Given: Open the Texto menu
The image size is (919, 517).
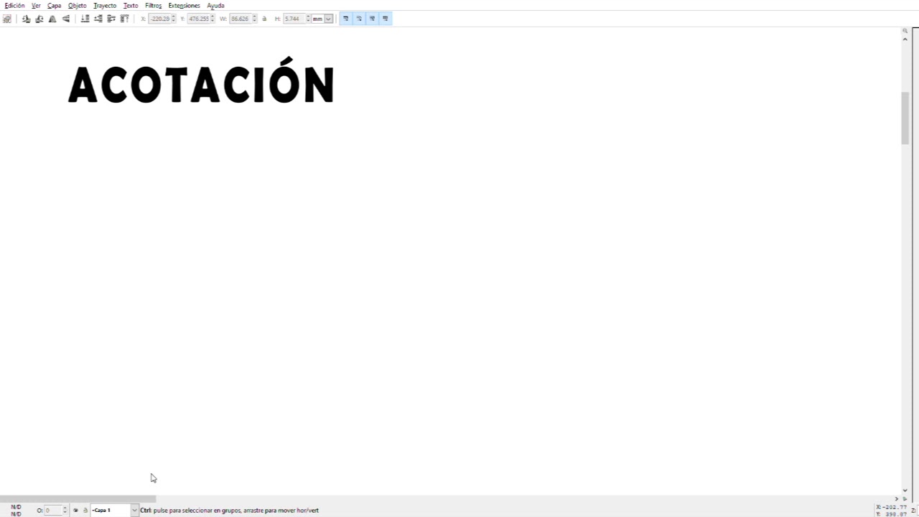Looking at the screenshot, I should [131, 5].
